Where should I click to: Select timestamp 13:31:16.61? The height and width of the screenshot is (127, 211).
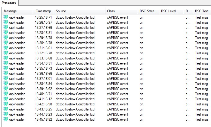(x=44, y=48)
